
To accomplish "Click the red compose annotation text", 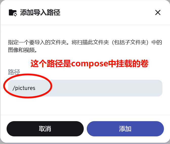I will 90,63.
